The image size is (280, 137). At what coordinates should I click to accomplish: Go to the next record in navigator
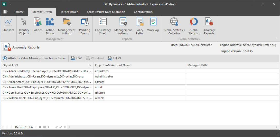(36, 127)
